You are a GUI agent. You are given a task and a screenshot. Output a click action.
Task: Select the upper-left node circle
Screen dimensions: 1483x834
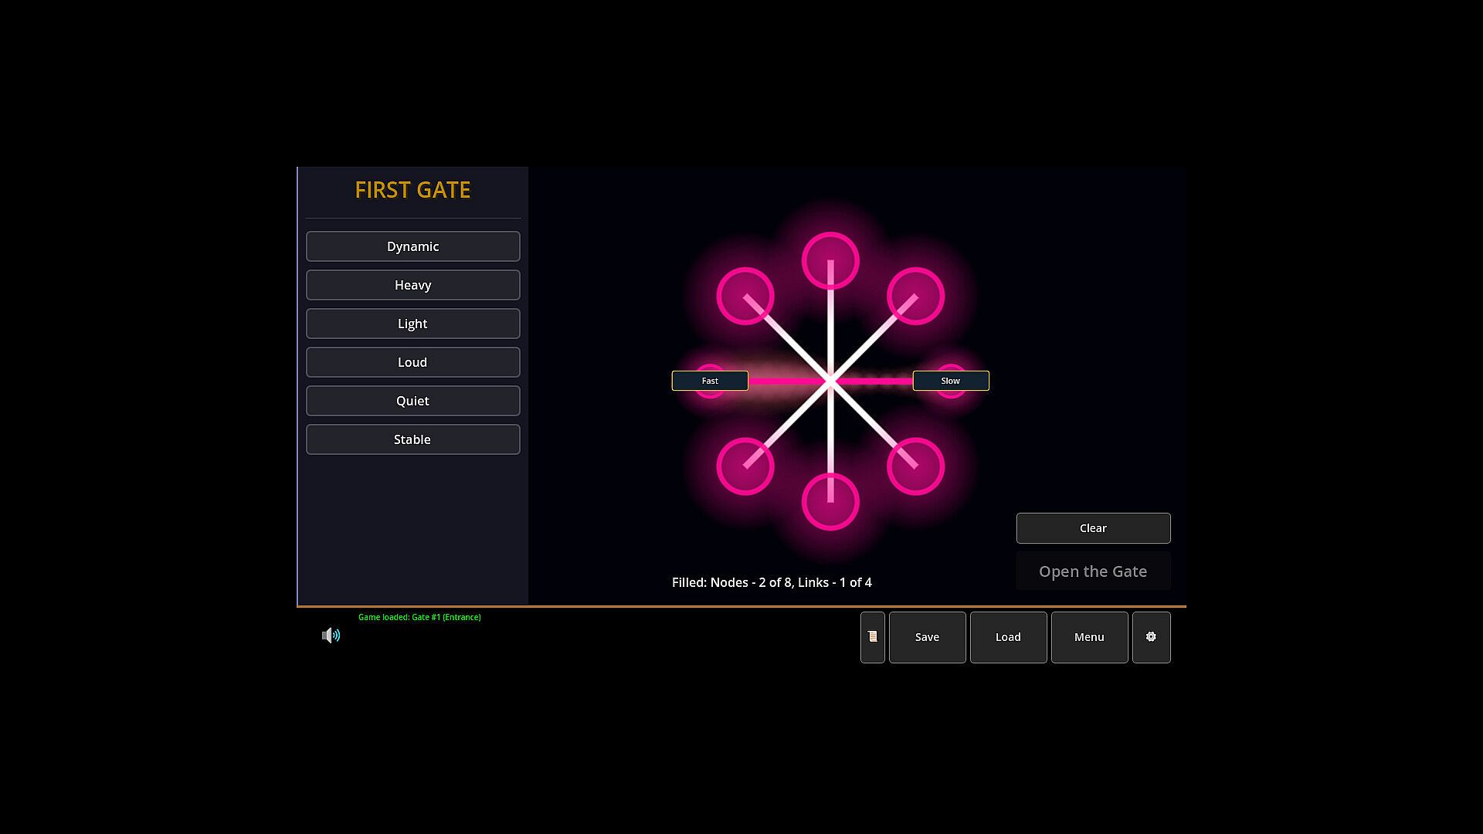(745, 296)
